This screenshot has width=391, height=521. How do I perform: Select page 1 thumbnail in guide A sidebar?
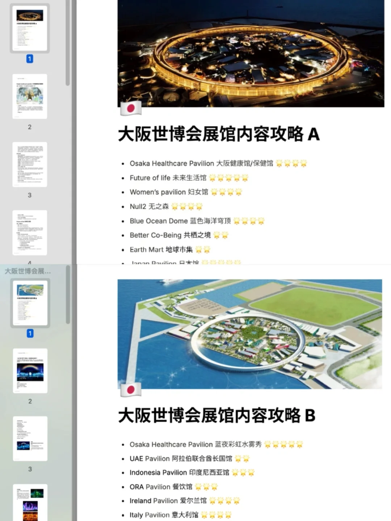coord(30,28)
